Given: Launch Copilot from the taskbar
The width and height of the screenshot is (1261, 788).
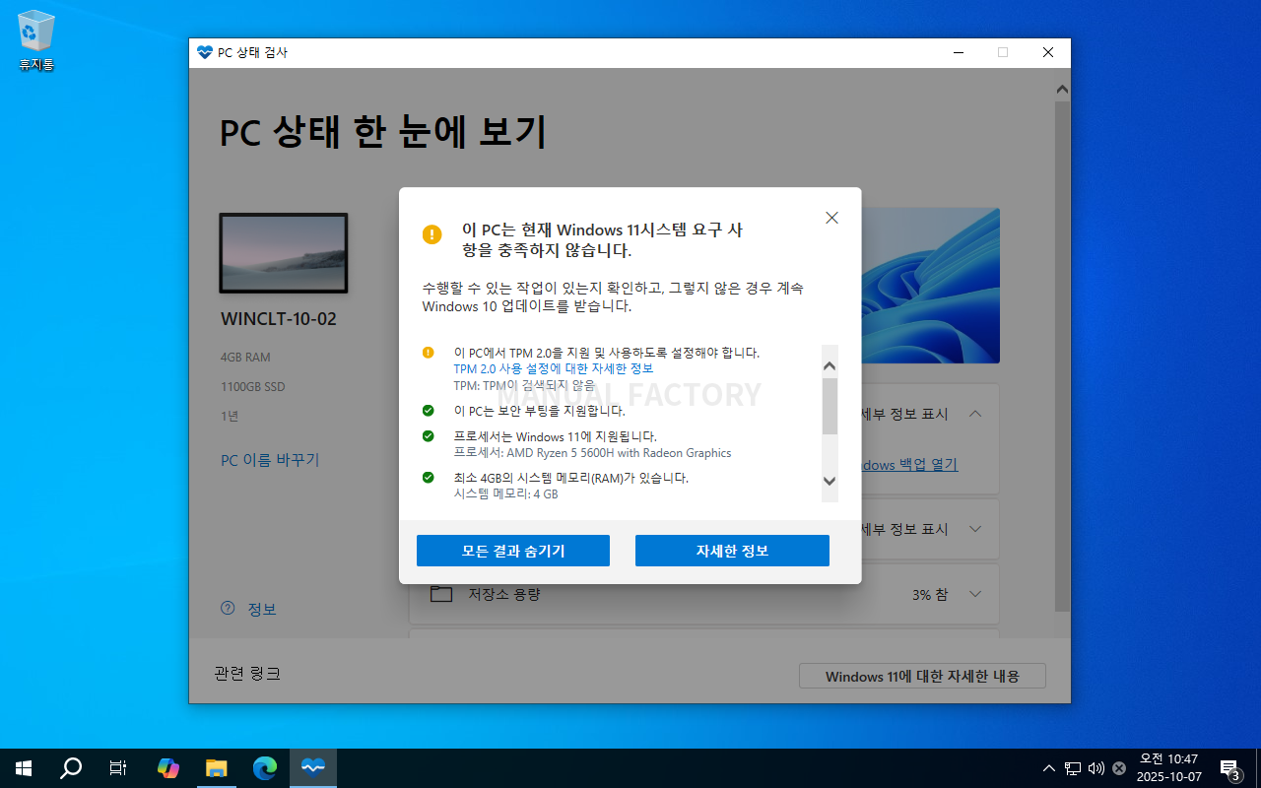Looking at the screenshot, I should pos(168,768).
